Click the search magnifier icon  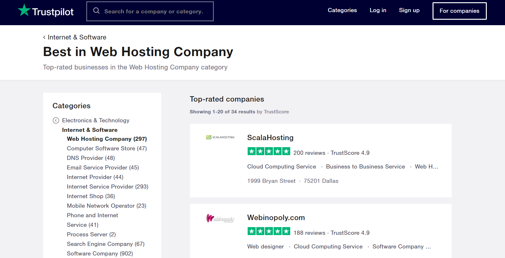click(x=96, y=11)
